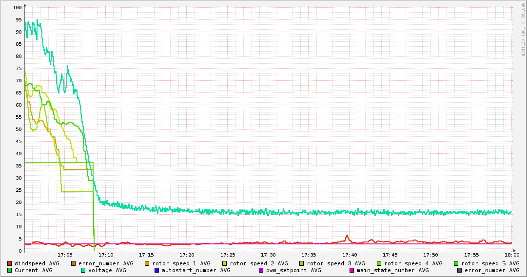Click the 40 value on the y-axis
Screen dimensions: 527x277
(x=19, y=153)
